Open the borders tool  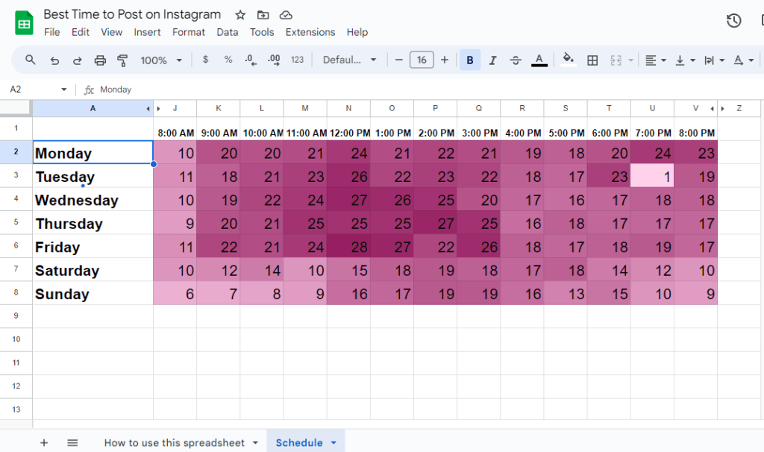[592, 60]
